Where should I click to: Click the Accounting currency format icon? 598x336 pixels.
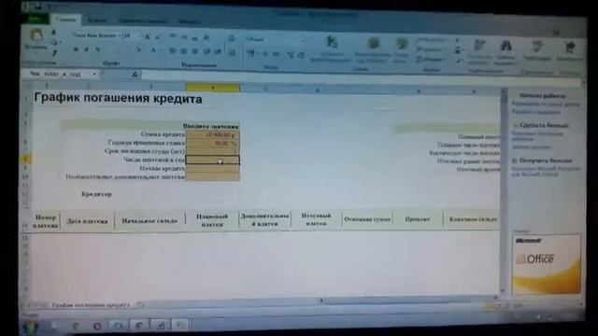tap(251, 54)
